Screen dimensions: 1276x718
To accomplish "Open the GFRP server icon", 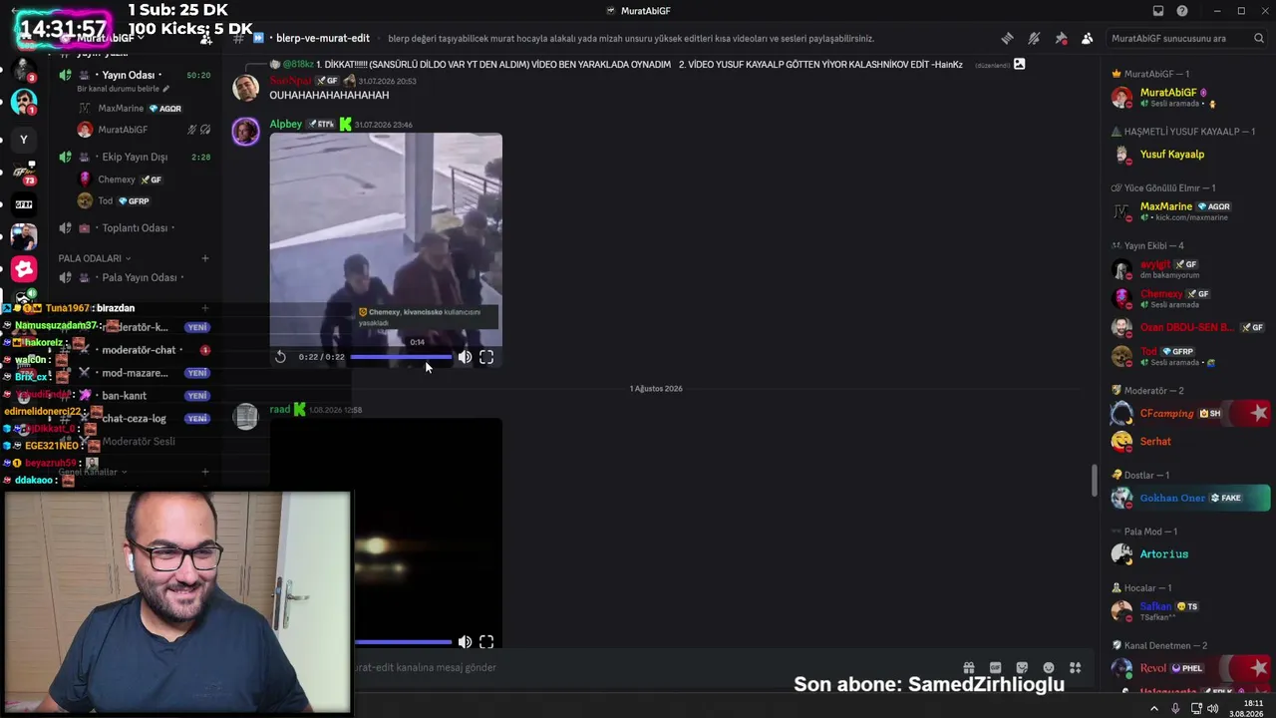I will (24, 204).
